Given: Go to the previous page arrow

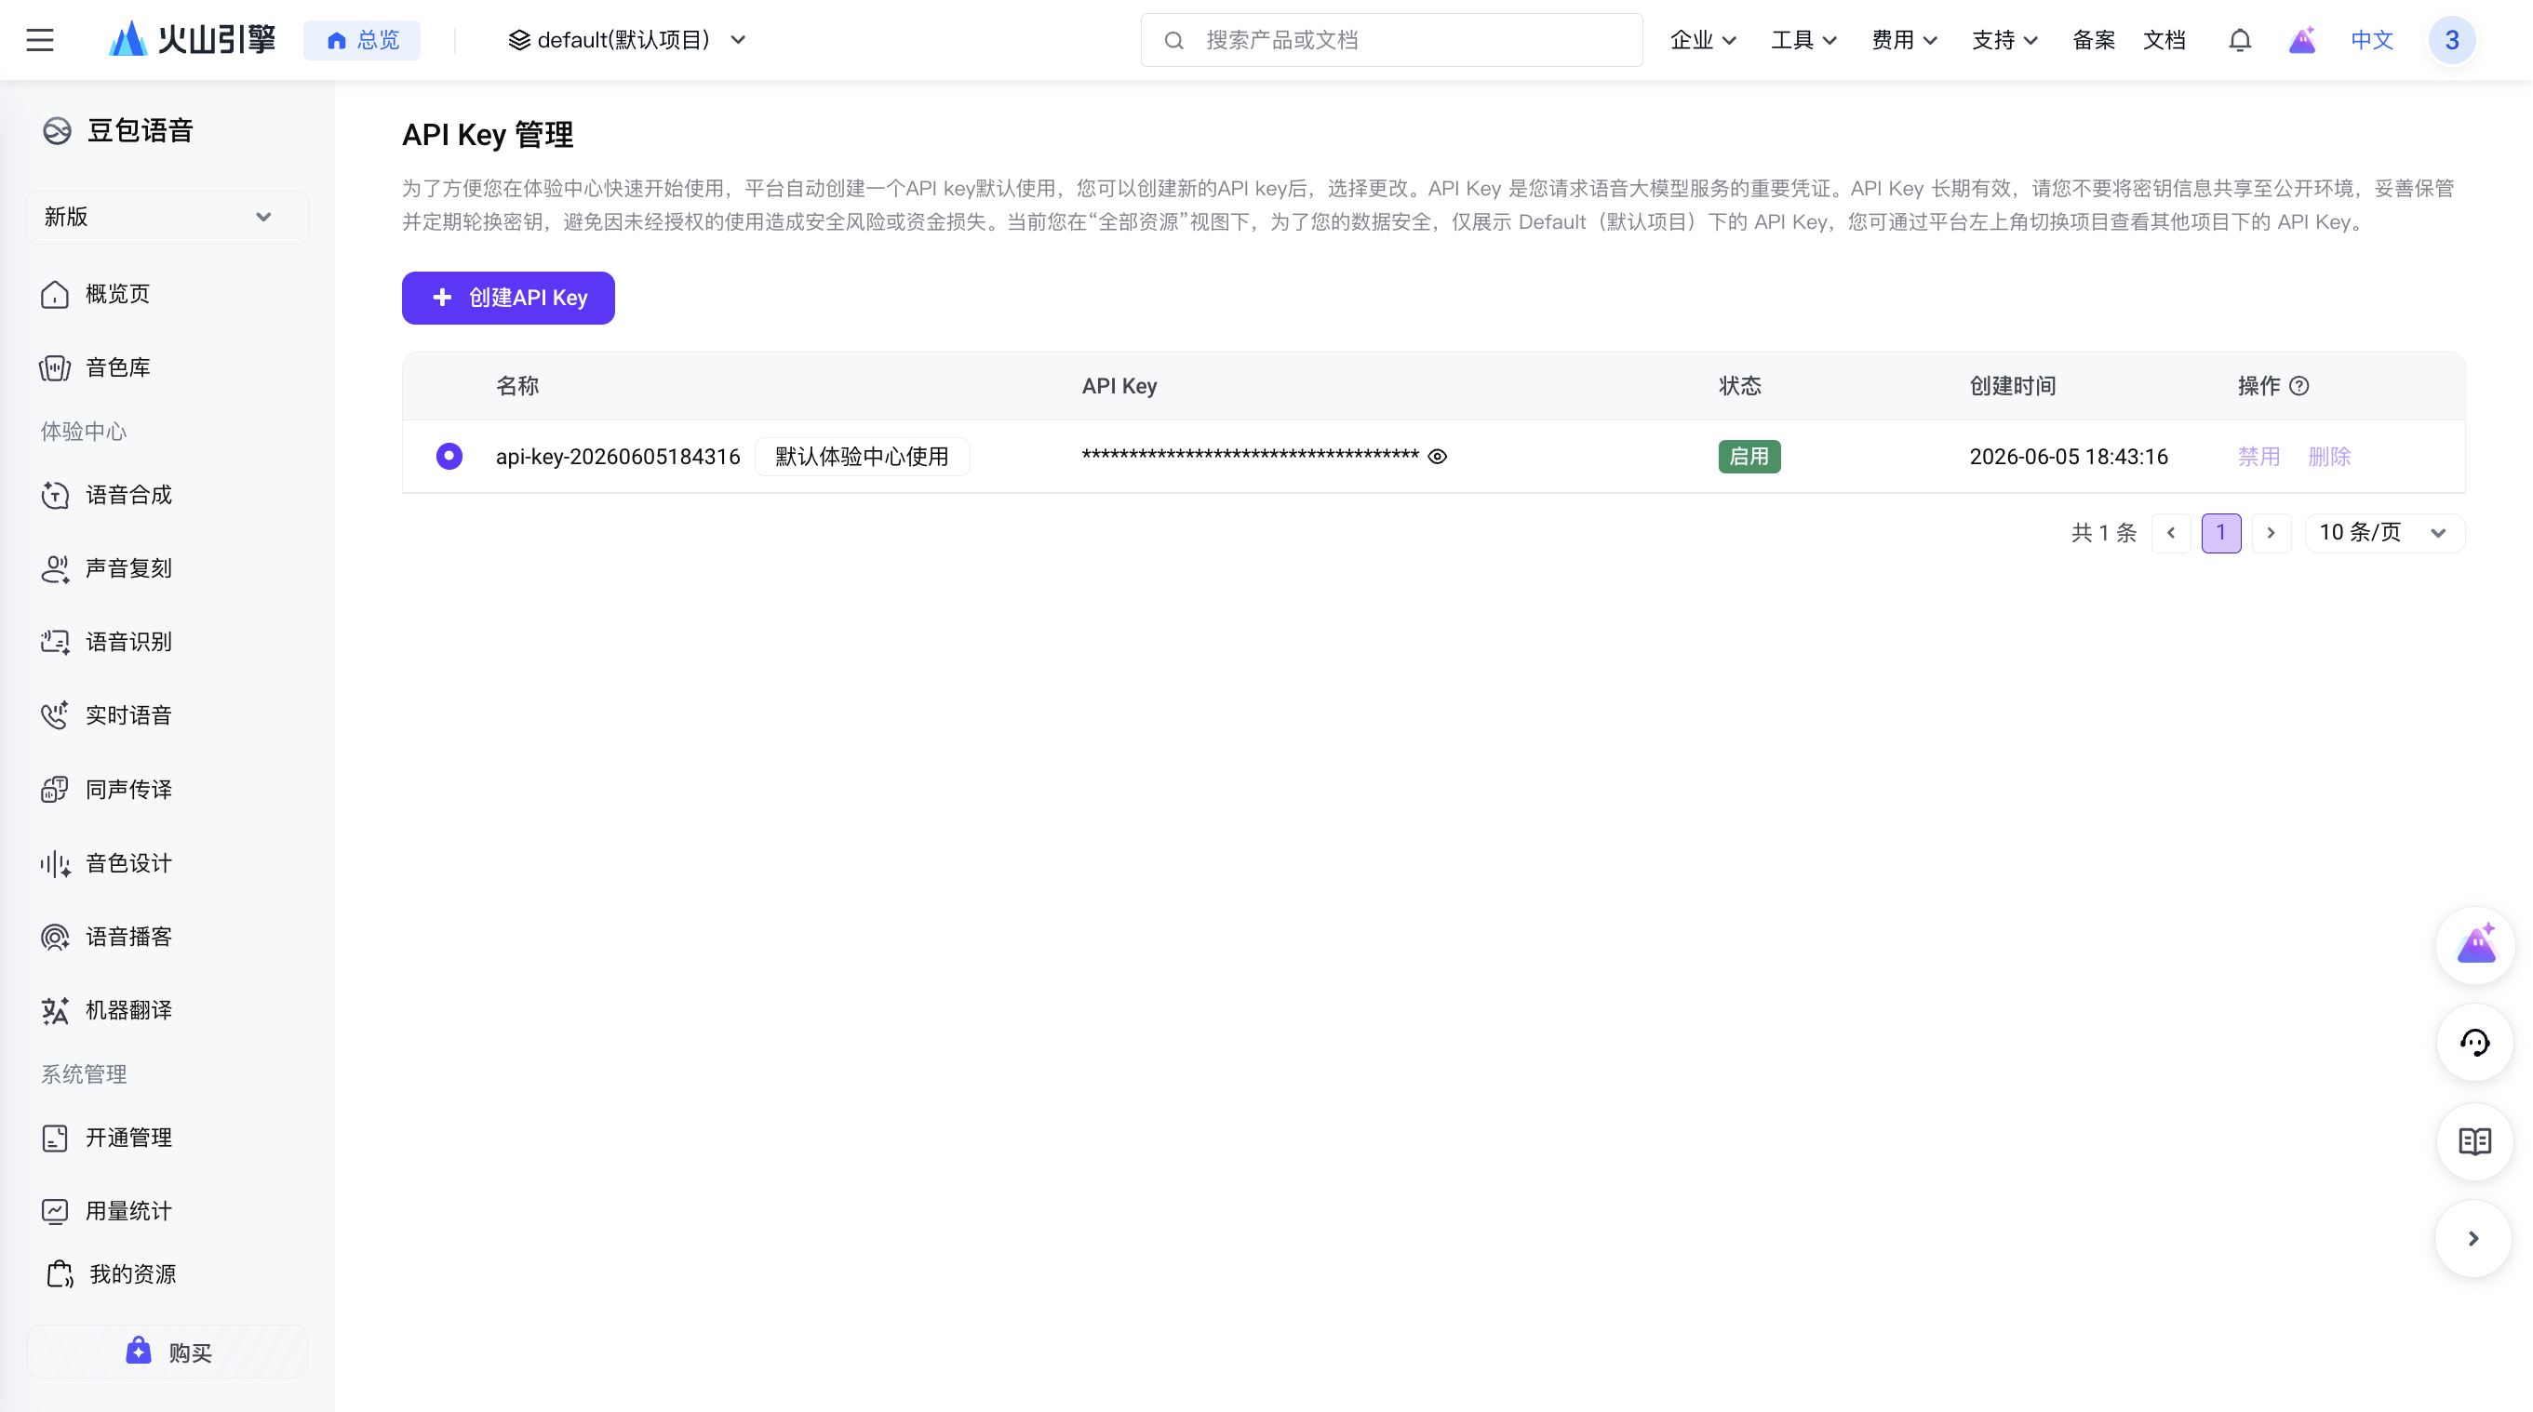Looking at the screenshot, I should 2170,533.
